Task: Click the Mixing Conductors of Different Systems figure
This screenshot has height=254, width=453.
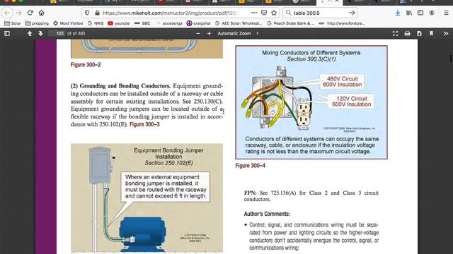Action: point(311,102)
